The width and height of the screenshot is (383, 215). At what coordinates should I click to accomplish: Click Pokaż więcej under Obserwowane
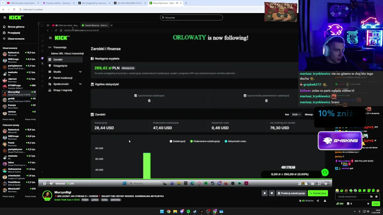[x=8, y=119]
